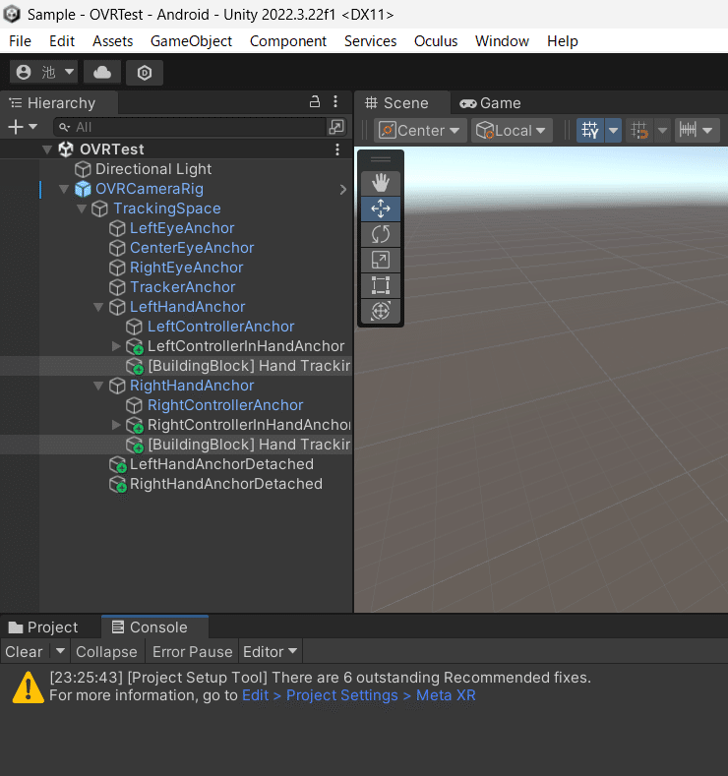The image size is (728, 776).
Task: Select RightEyeAnchor in hierarchy
Action: pyautogui.click(x=186, y=268)
